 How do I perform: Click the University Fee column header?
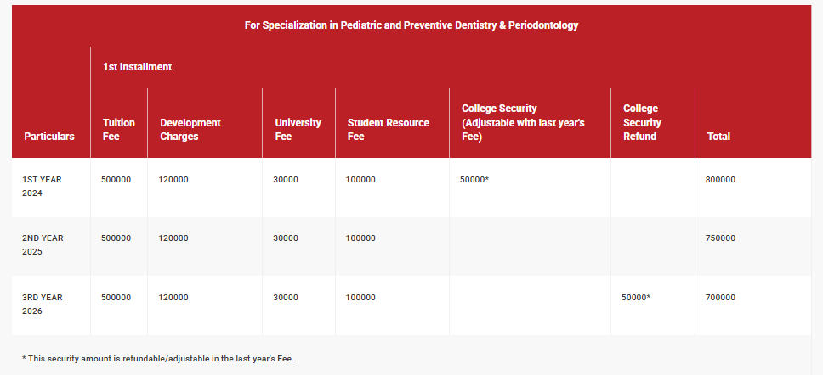click(298, 129)
